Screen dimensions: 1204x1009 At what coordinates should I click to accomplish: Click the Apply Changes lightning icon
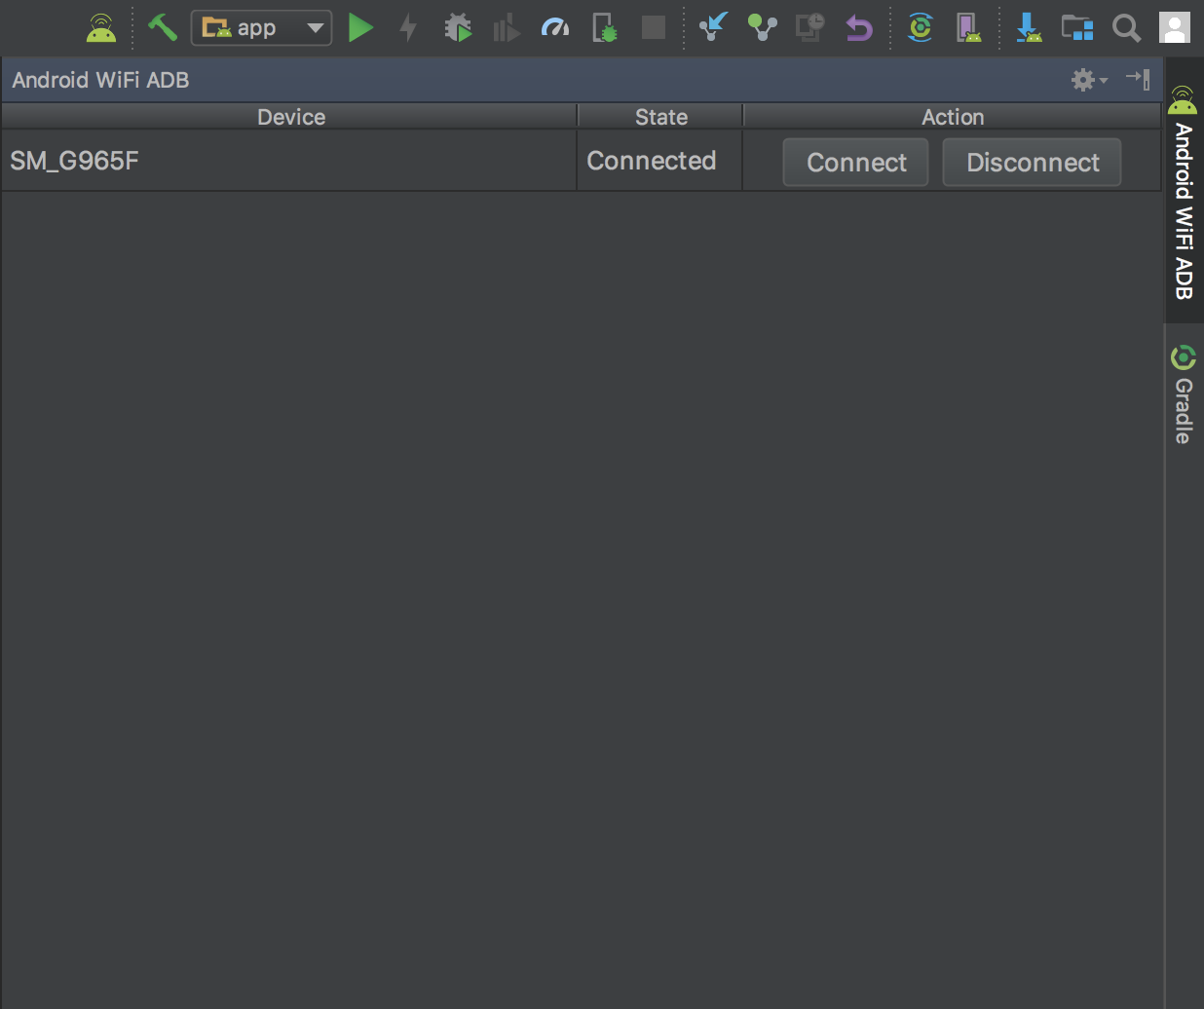pos(408,27)
